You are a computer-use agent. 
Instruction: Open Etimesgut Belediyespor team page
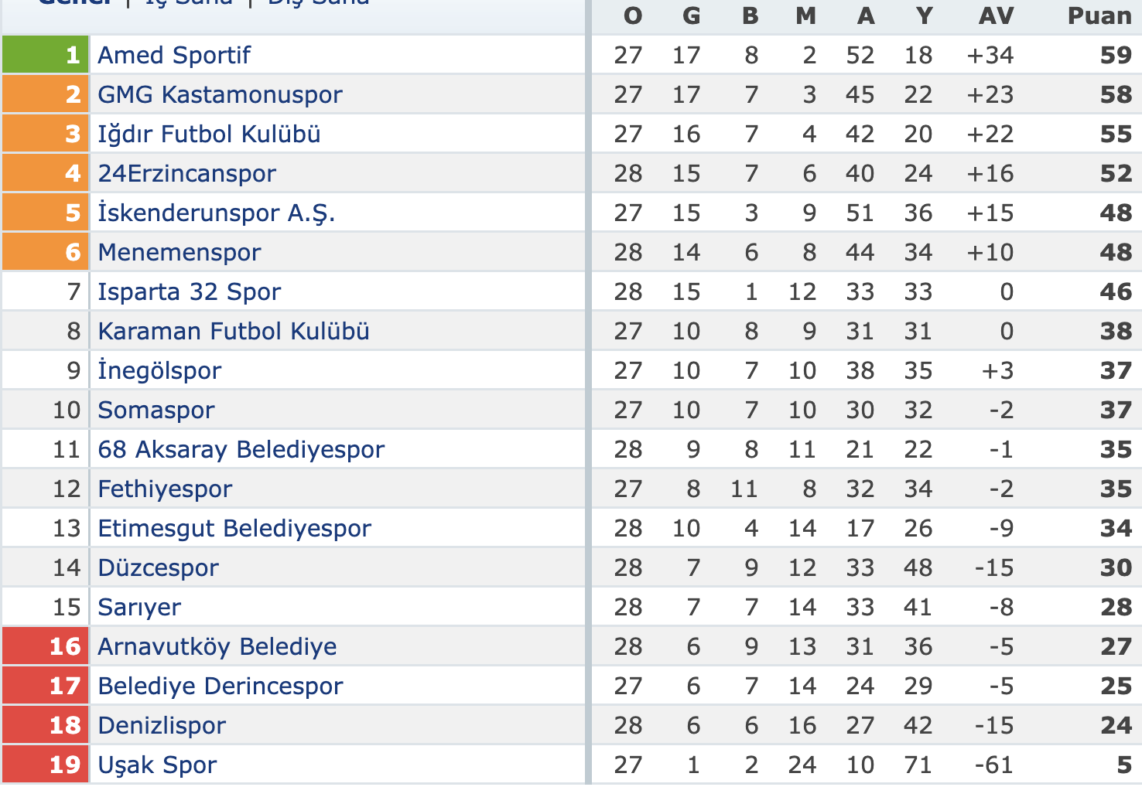tap(234, 528)
